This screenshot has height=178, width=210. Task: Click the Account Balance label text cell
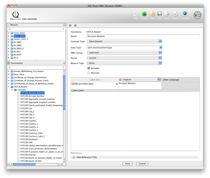140,85
